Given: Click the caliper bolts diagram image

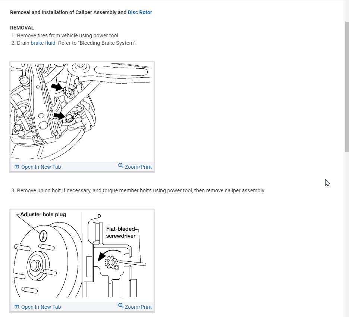Looking at the screenshot, I should pos(82,112).
